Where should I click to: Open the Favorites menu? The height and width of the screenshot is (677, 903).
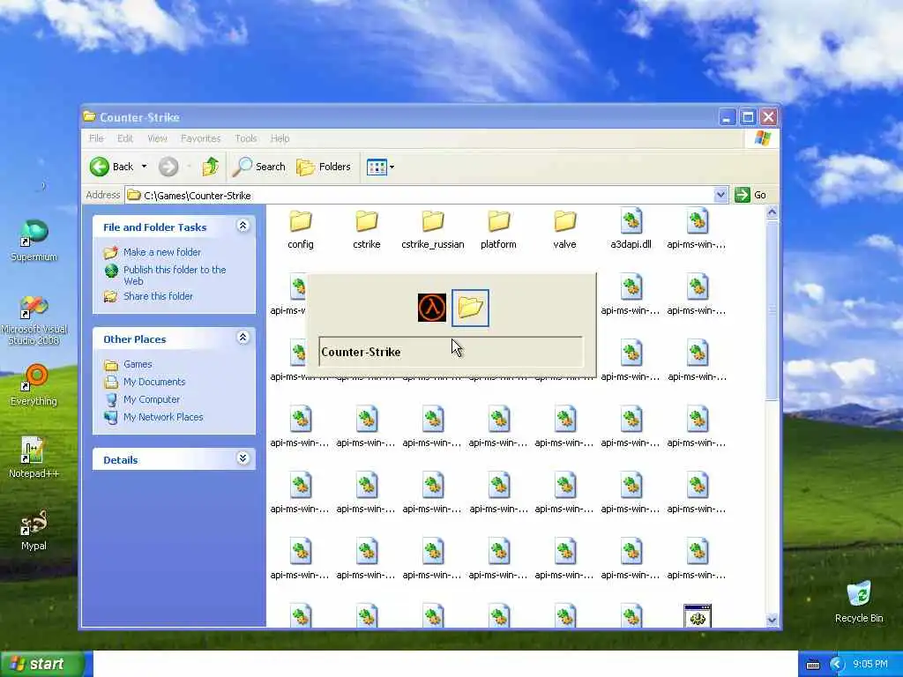tap(200, 138)
